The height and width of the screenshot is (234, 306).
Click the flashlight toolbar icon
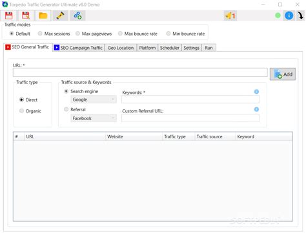point(60,16)
